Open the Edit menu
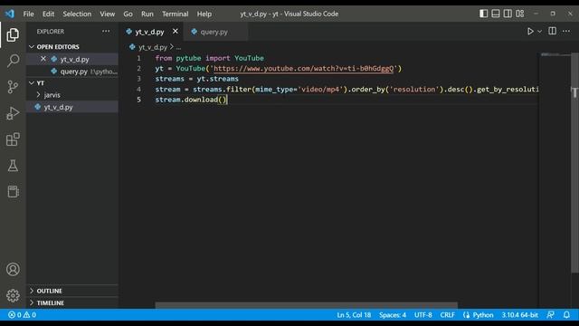Viewport: 579px width, 326px height. (48, 14)
